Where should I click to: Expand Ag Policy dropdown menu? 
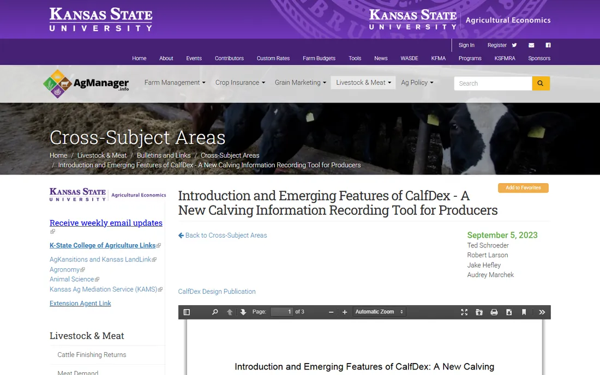[417, 82]
